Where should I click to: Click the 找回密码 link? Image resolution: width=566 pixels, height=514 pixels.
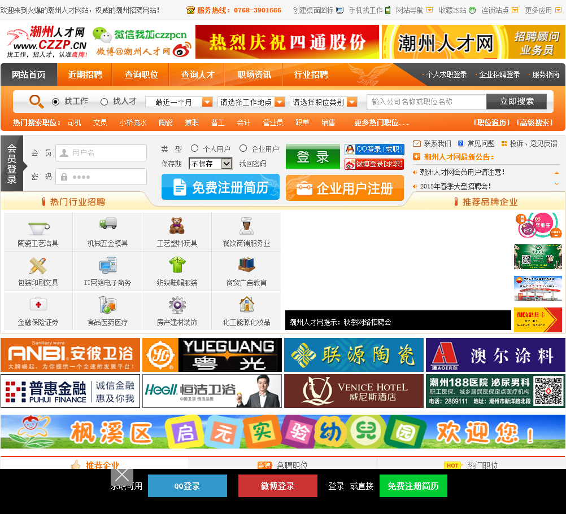[x=252, y=164]
